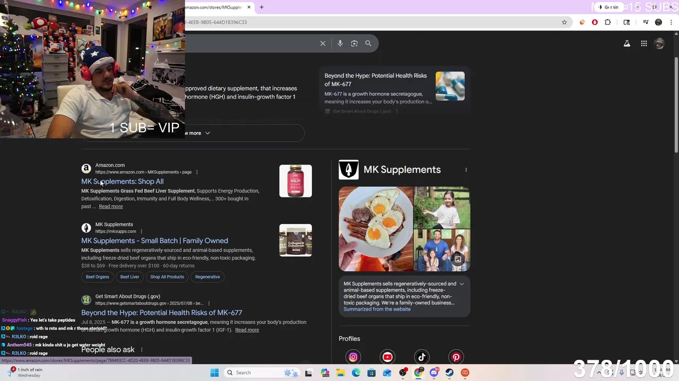Viewport: 679px width, 381px height.
Task: Click the 'https://mksupps.com' URL text
Action: 116,231
